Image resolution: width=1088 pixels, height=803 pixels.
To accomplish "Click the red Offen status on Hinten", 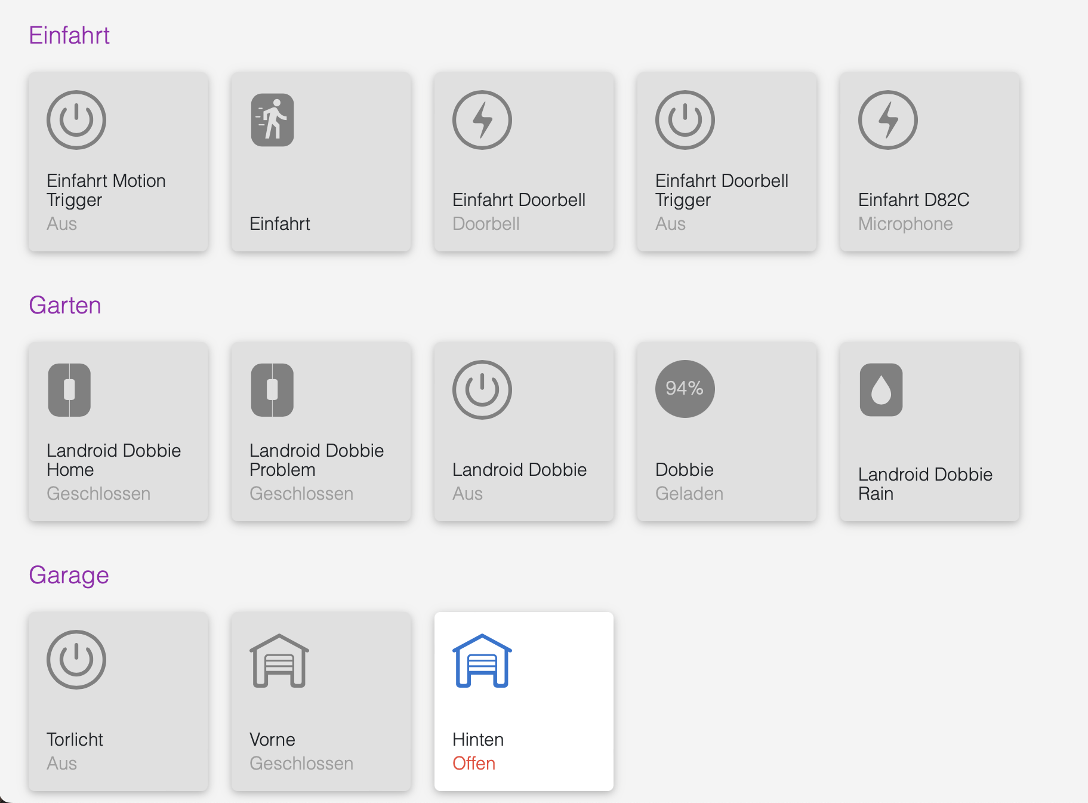I will pyautogui.click(x=474, y=764).
